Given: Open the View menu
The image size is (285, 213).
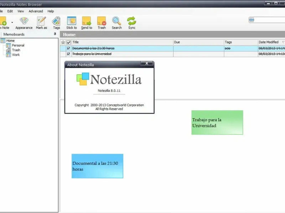Looking at the screenshot, I should tap(21, 11).
